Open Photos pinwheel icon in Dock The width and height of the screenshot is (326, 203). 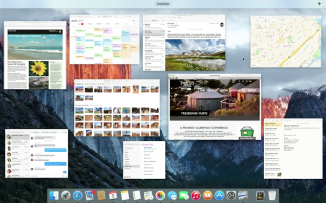[x=160, y=195]
